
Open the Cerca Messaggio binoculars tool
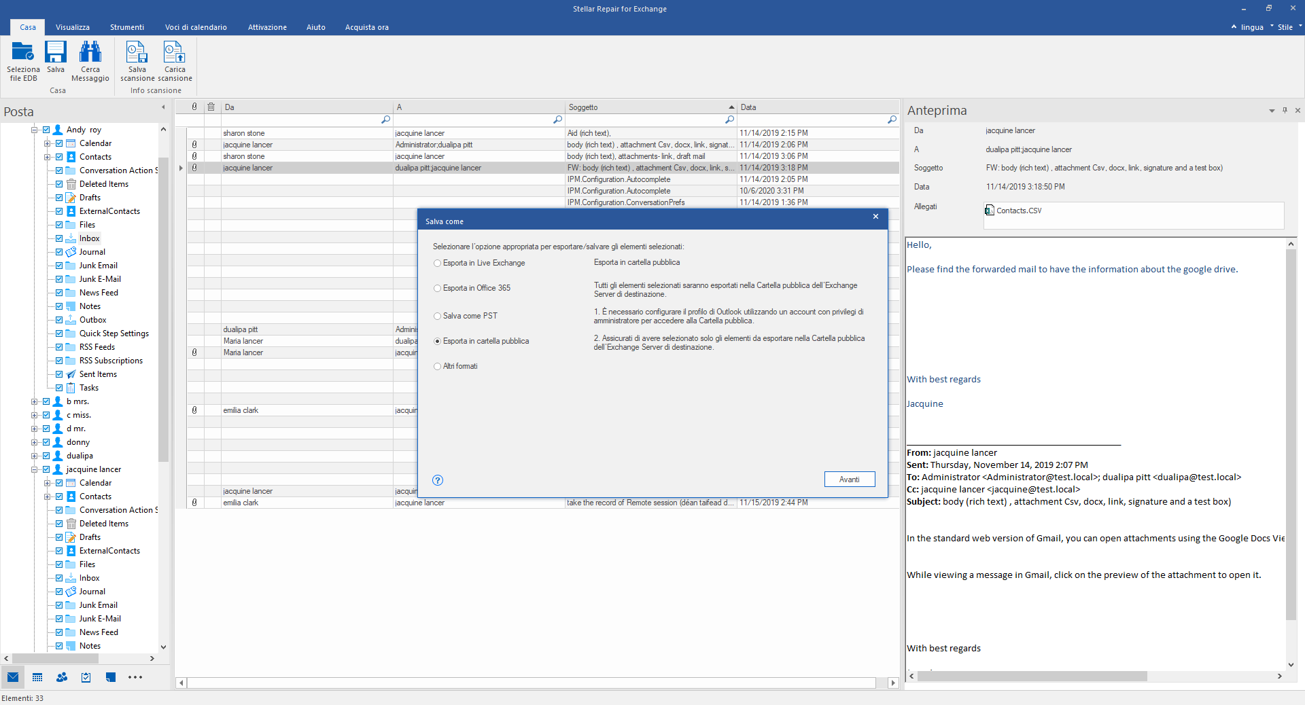(x=90, y=52)
